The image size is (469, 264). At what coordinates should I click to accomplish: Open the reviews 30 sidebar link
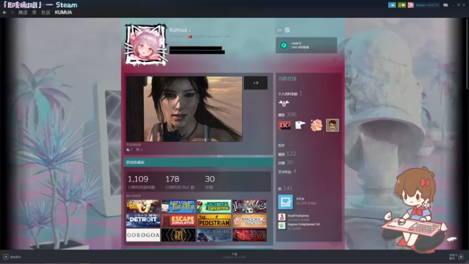[x=286, y=163]
